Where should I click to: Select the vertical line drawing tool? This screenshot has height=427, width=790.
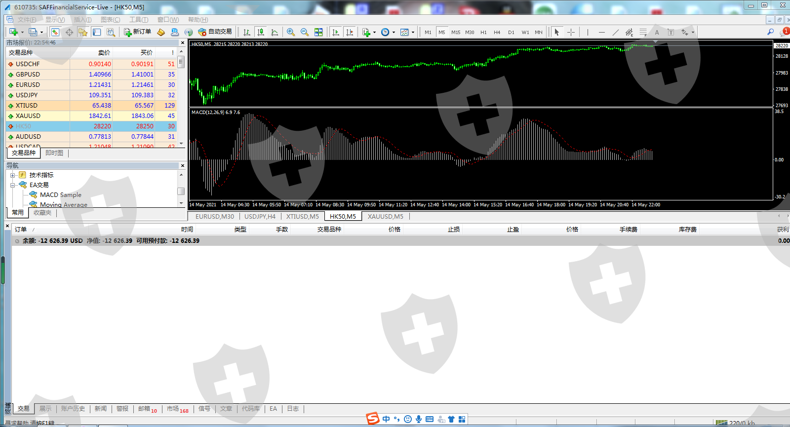(588, 32)
